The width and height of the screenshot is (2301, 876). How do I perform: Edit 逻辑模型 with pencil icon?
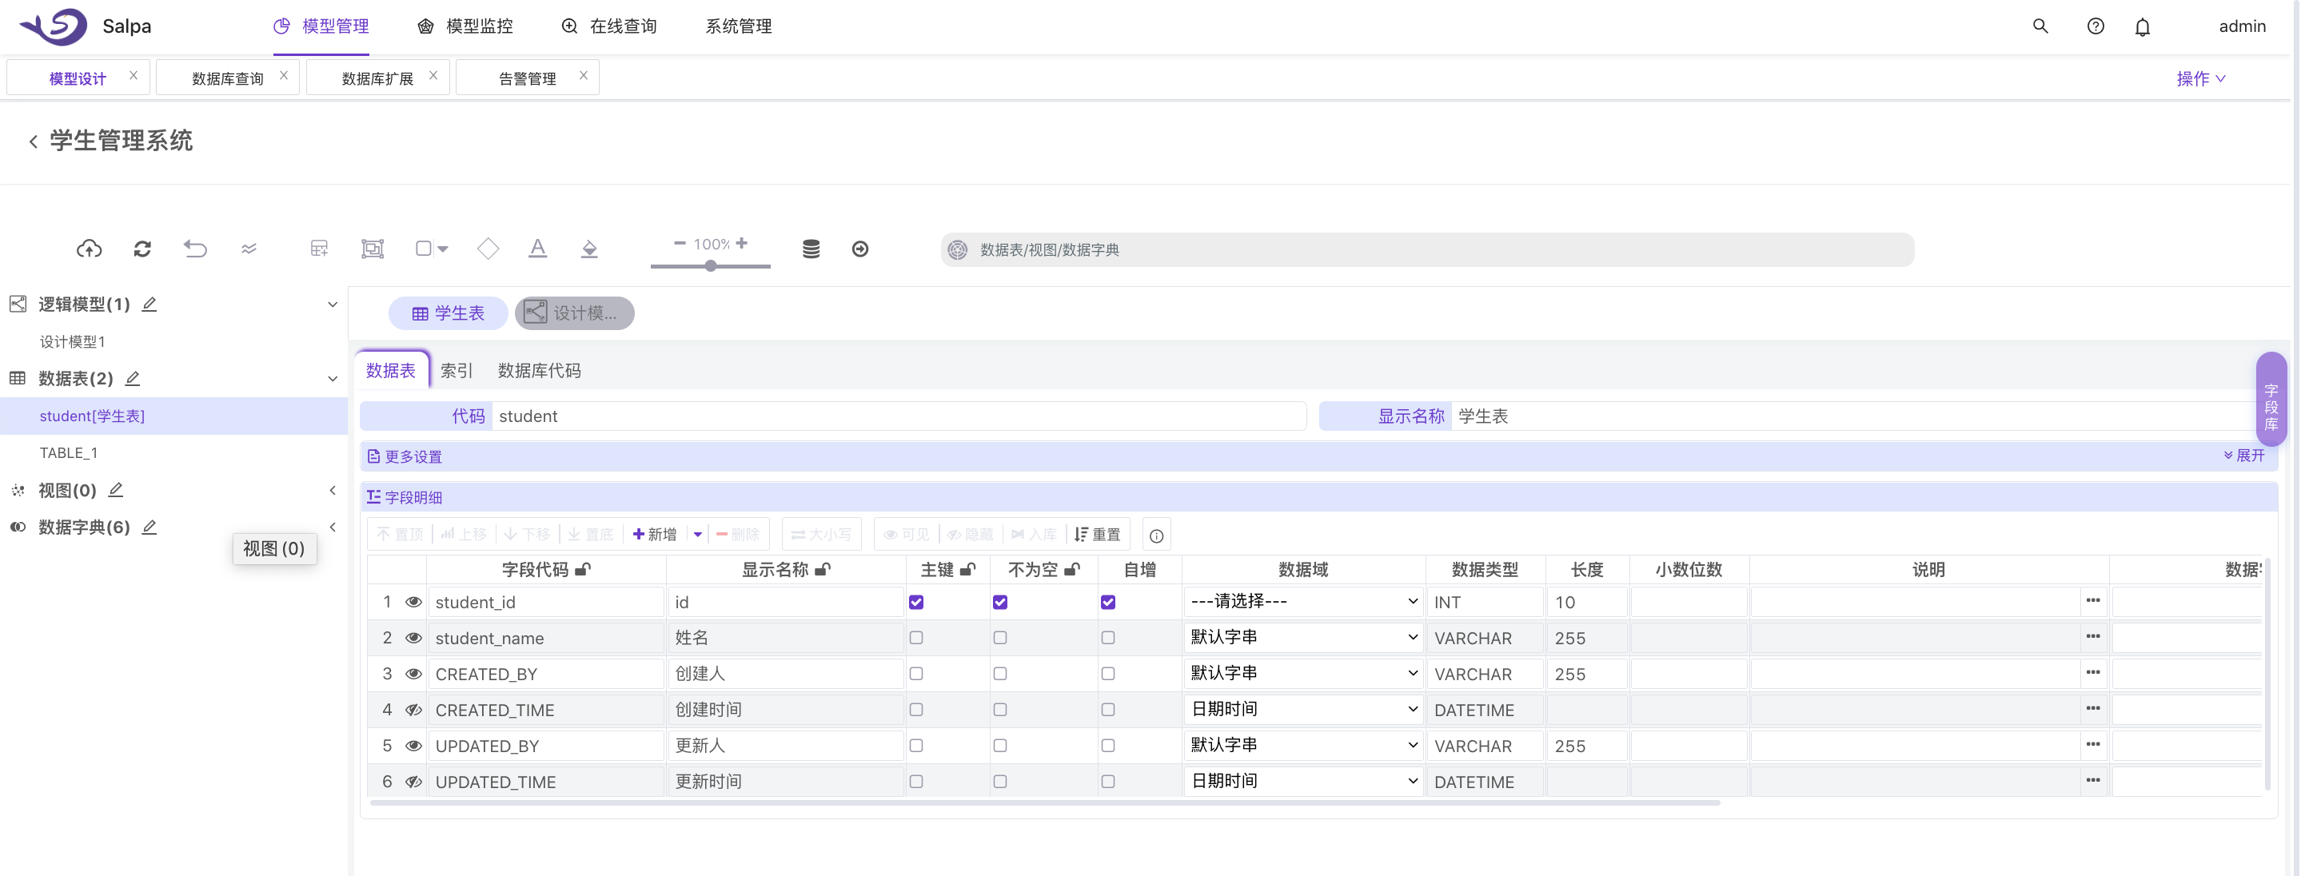pos(150,305)
